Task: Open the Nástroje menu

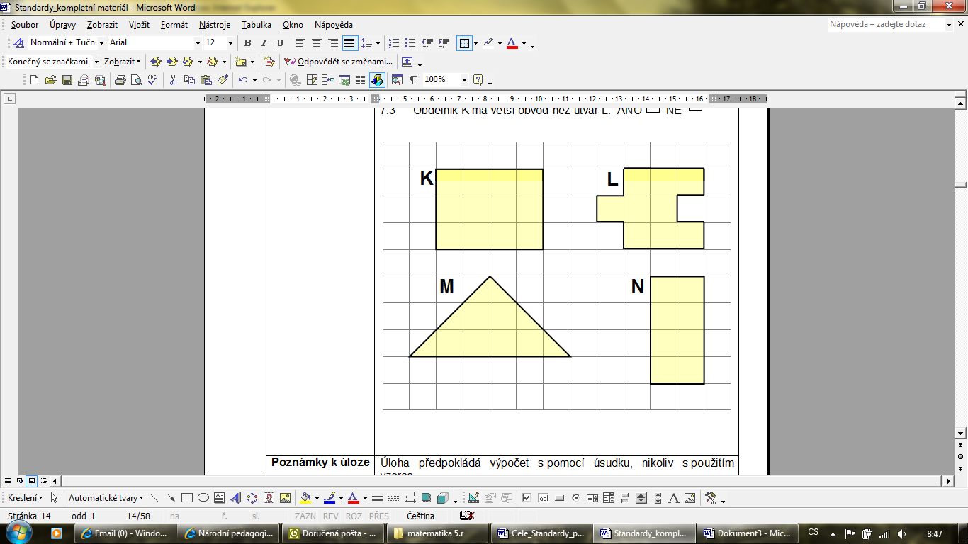Action: pyautogui.click(x=215, y=25)
